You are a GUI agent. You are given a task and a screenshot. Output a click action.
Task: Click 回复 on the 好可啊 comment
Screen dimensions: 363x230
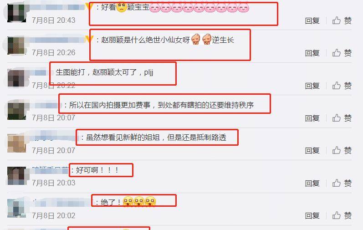click(x=312, y=183)
